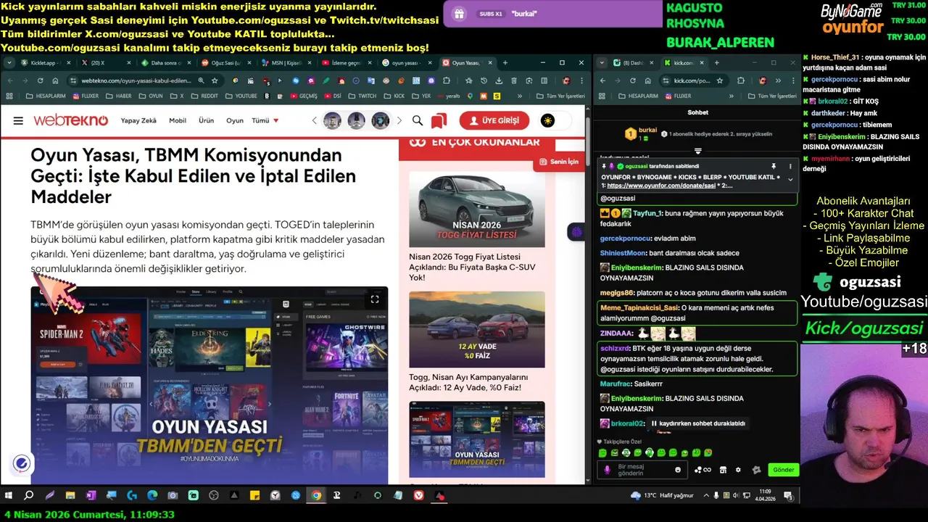928x522 pixels.
Task: Open the emoji picker in Kick chat input
Action: point(678,470)
